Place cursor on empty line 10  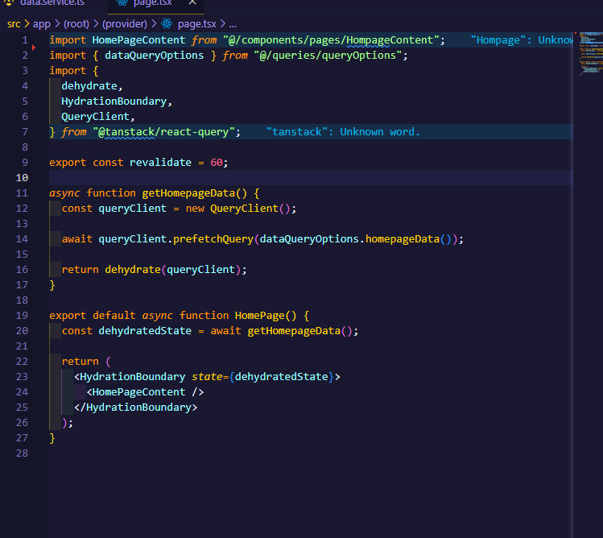311,178
